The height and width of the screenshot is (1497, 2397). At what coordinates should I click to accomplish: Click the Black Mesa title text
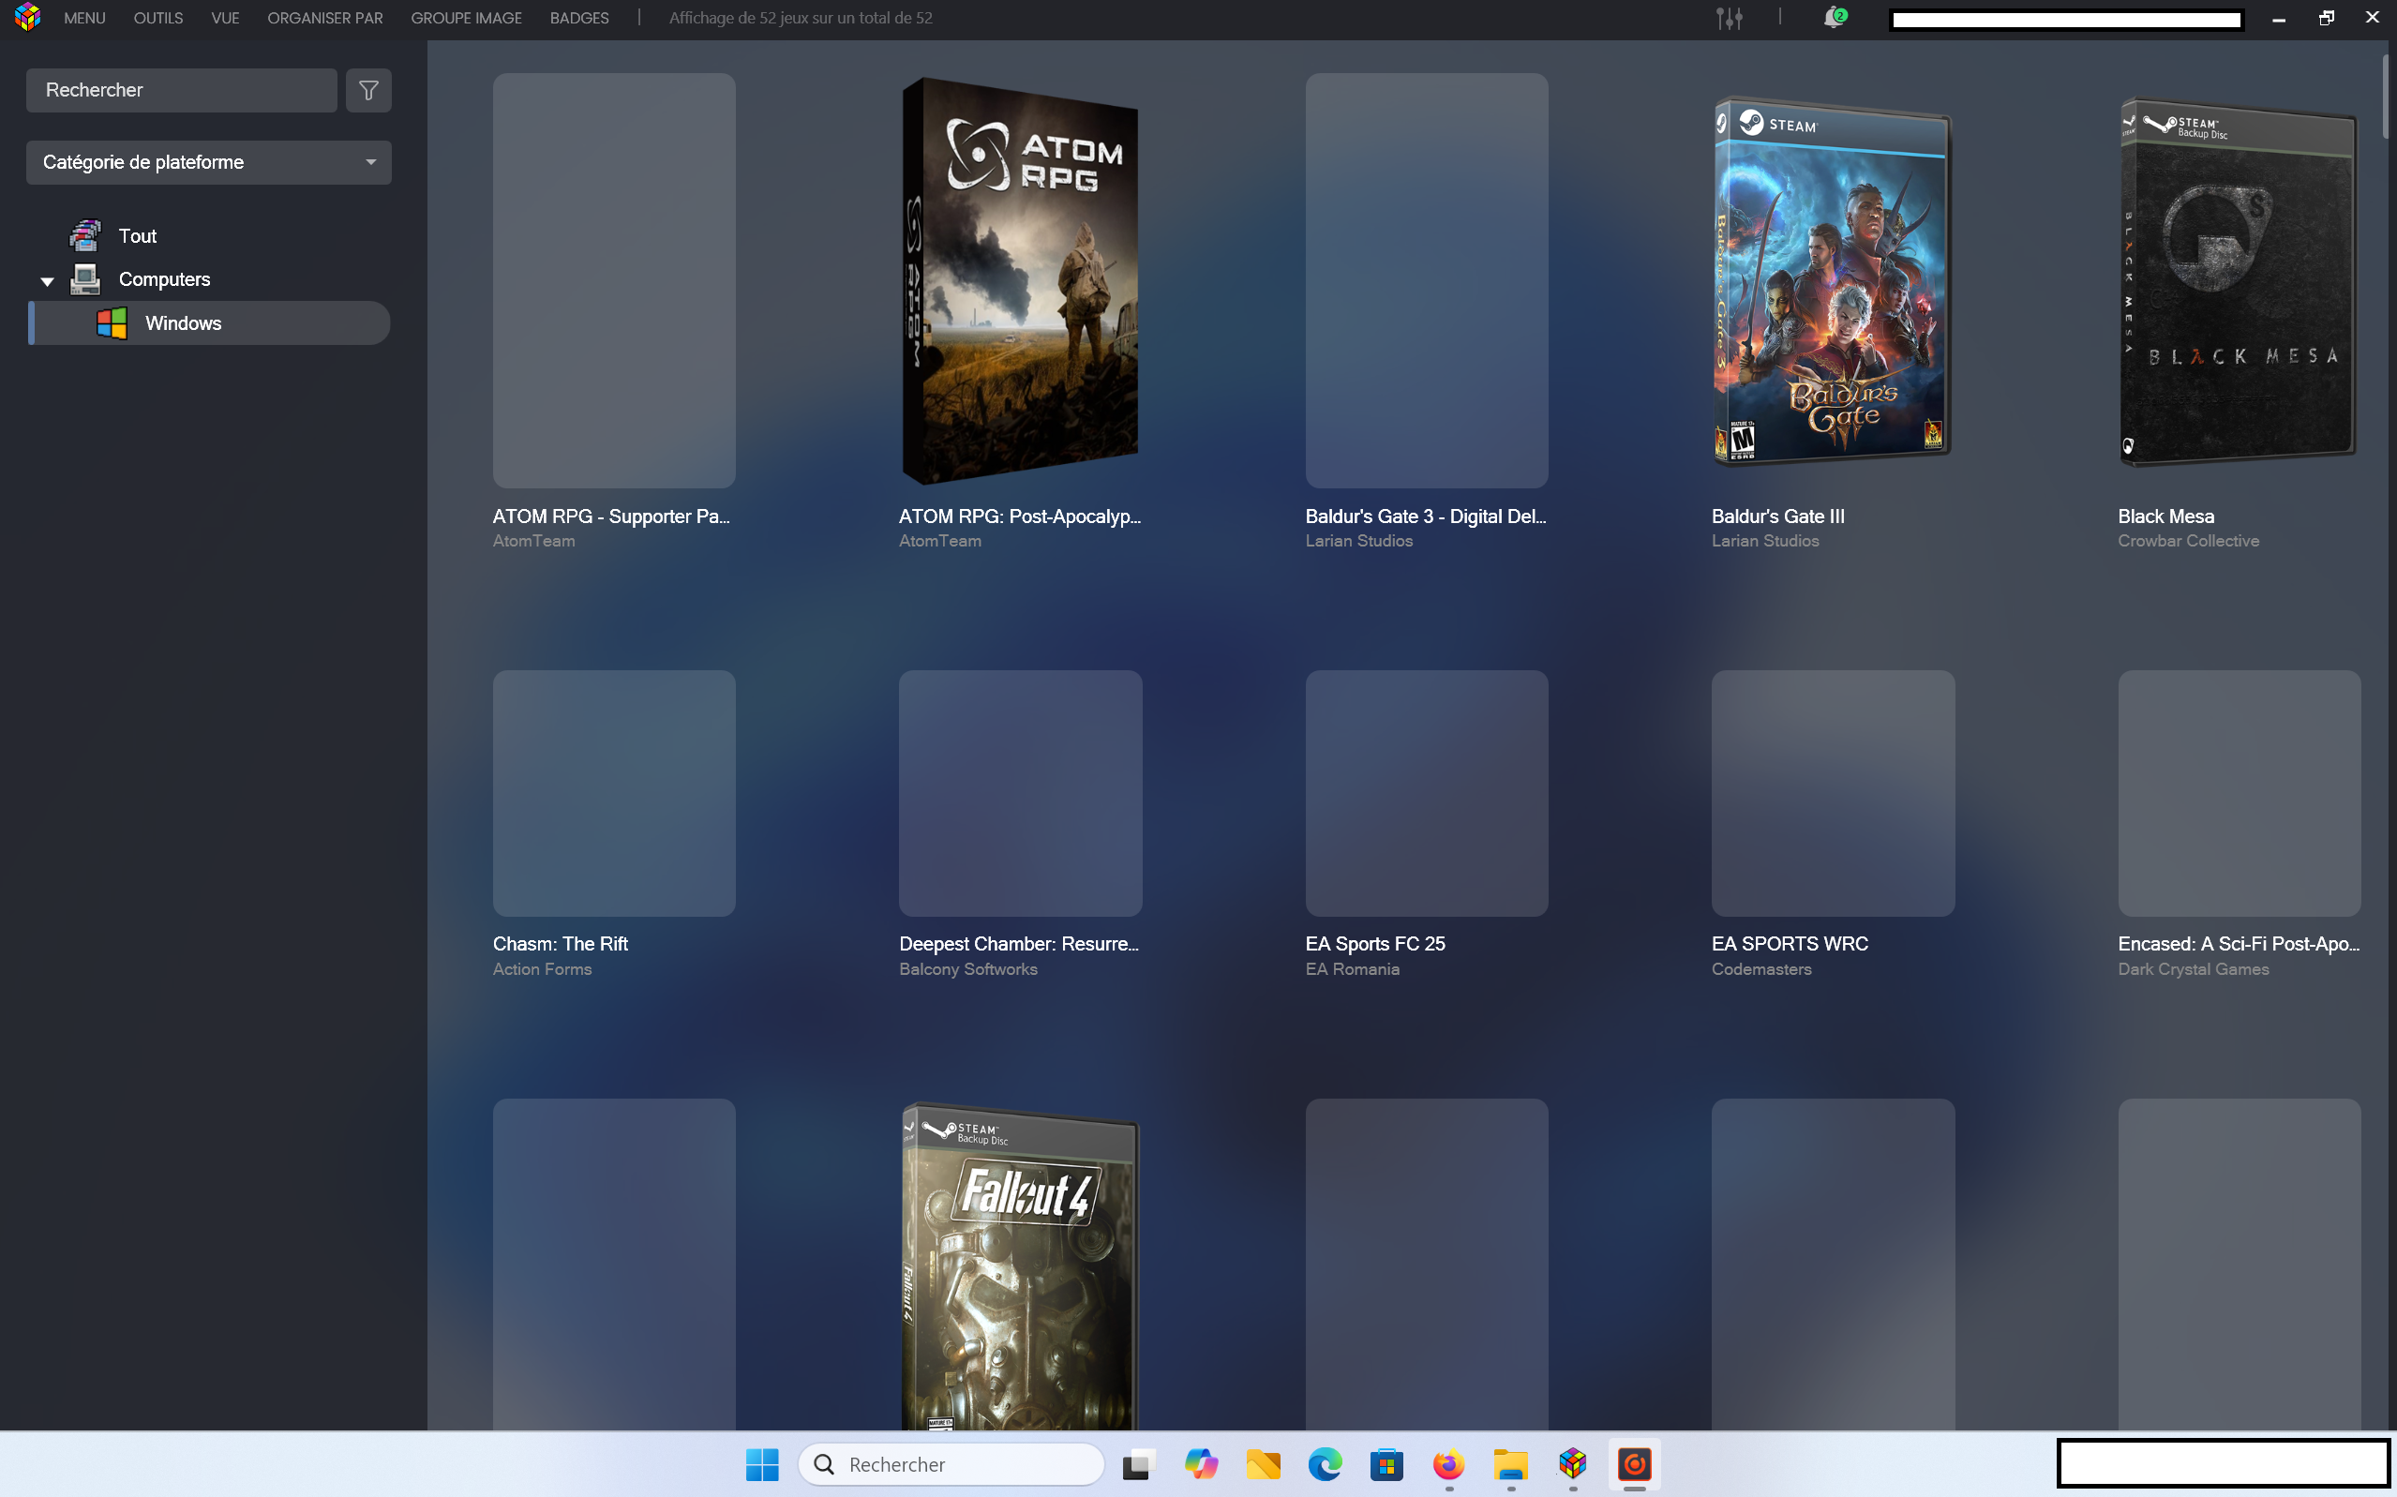(2166, 516)
